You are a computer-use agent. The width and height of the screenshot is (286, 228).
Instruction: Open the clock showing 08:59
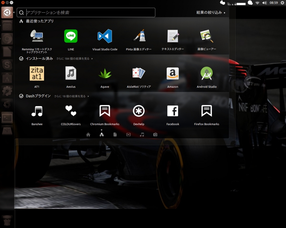(x=274, y=3)
